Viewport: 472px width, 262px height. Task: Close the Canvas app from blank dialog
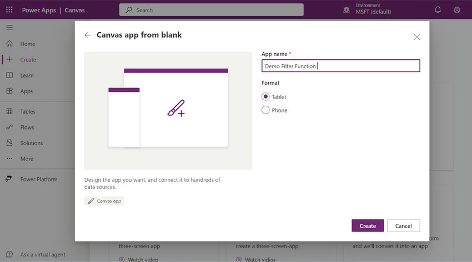click(416, 37)
